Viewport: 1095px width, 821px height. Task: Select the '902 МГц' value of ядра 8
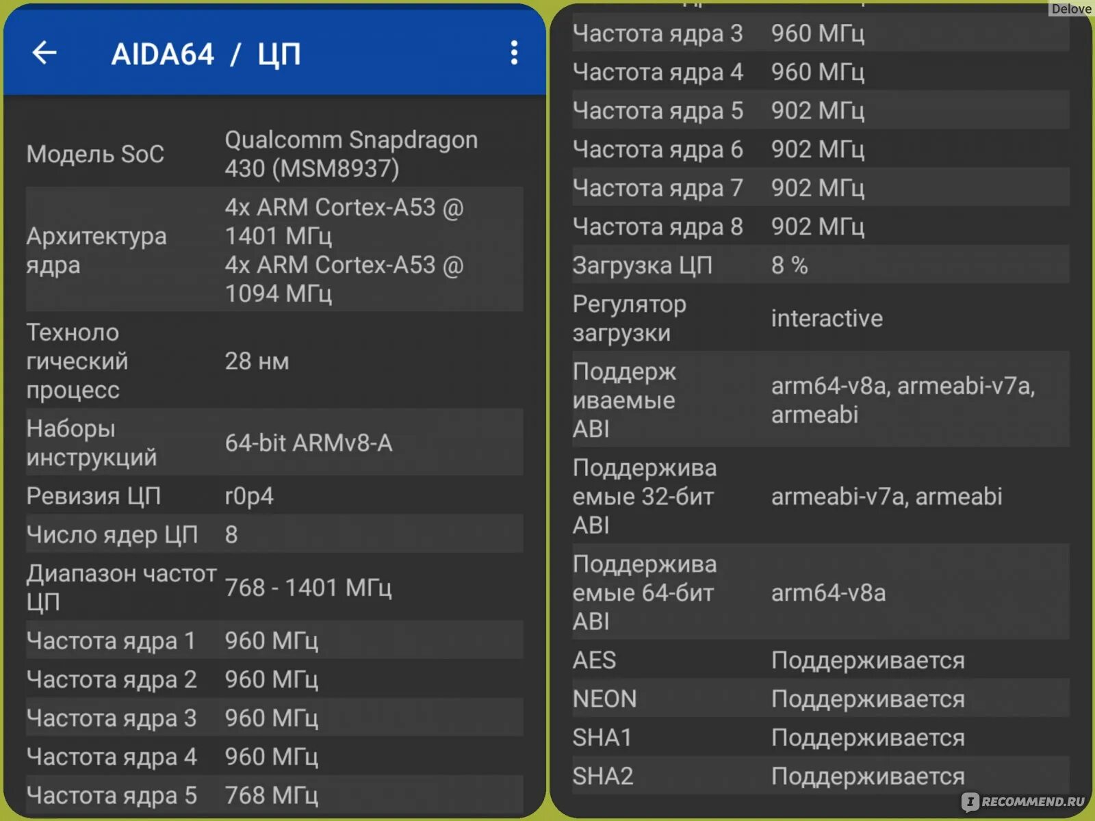pos(818,226)
